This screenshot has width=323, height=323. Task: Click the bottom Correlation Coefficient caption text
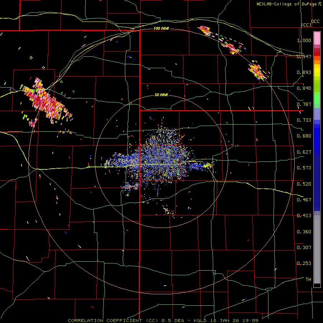163,320
